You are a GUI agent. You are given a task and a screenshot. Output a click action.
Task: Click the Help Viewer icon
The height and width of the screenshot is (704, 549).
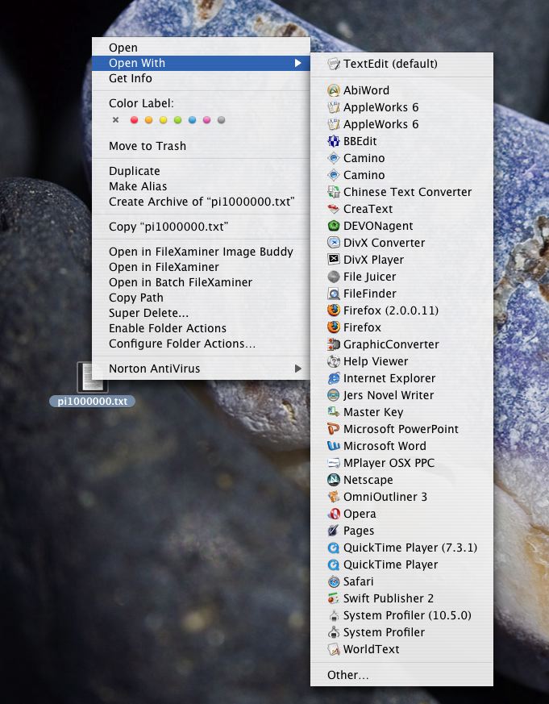334,361
